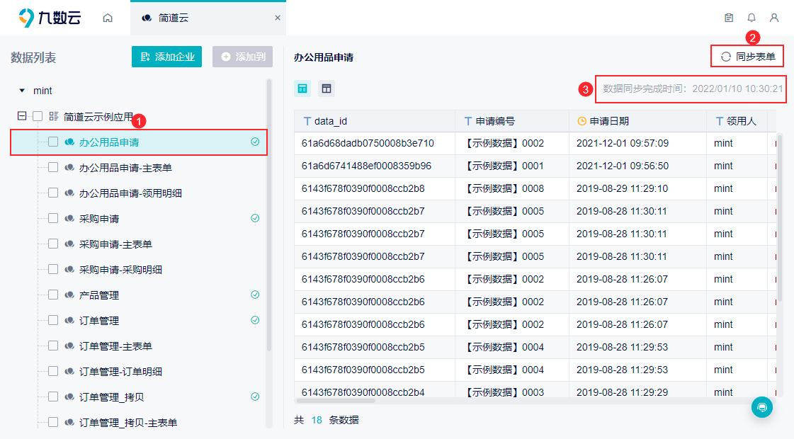
Task: Switch to data preview table view icon
Action: pos(302,89)
